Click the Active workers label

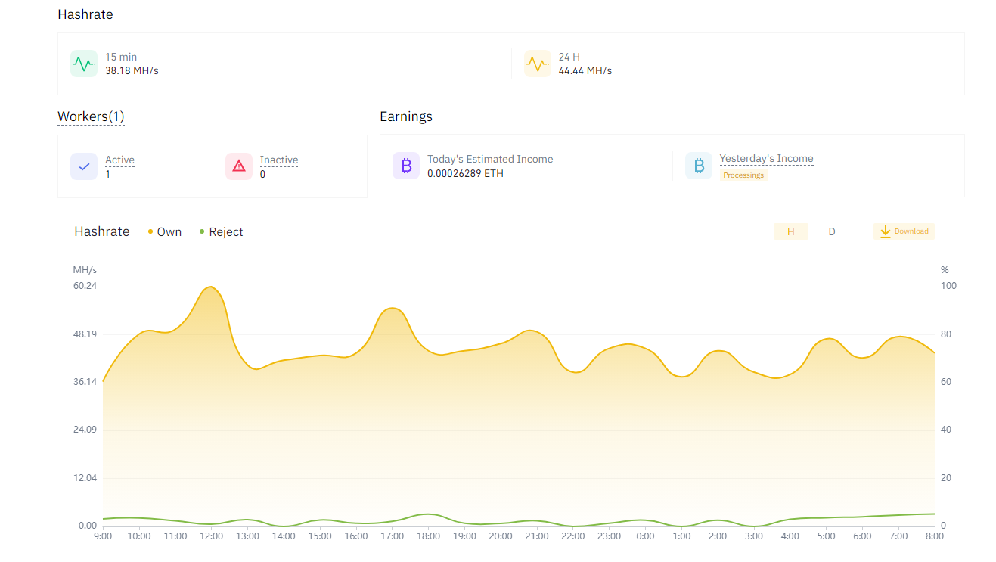(x=119, y=160)
